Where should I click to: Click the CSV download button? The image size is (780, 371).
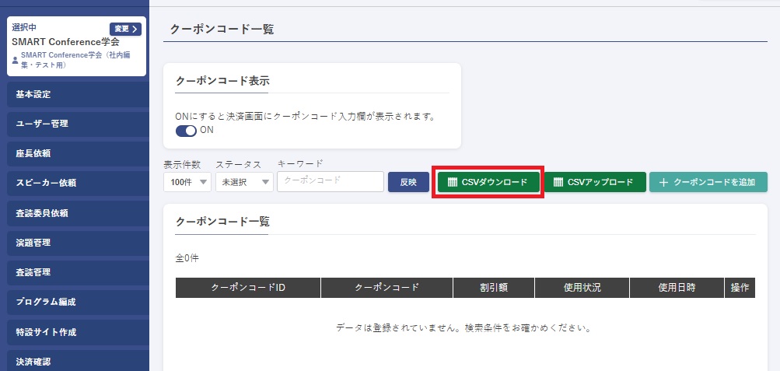[x=488, y=182]
